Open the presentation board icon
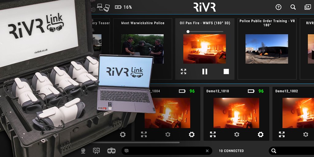The height and width of the screenshot is (157, 314). coord(96,151)
